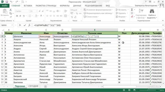
Task: Click the Copy icon in clipboard group
Action: (x=11, y=13)
